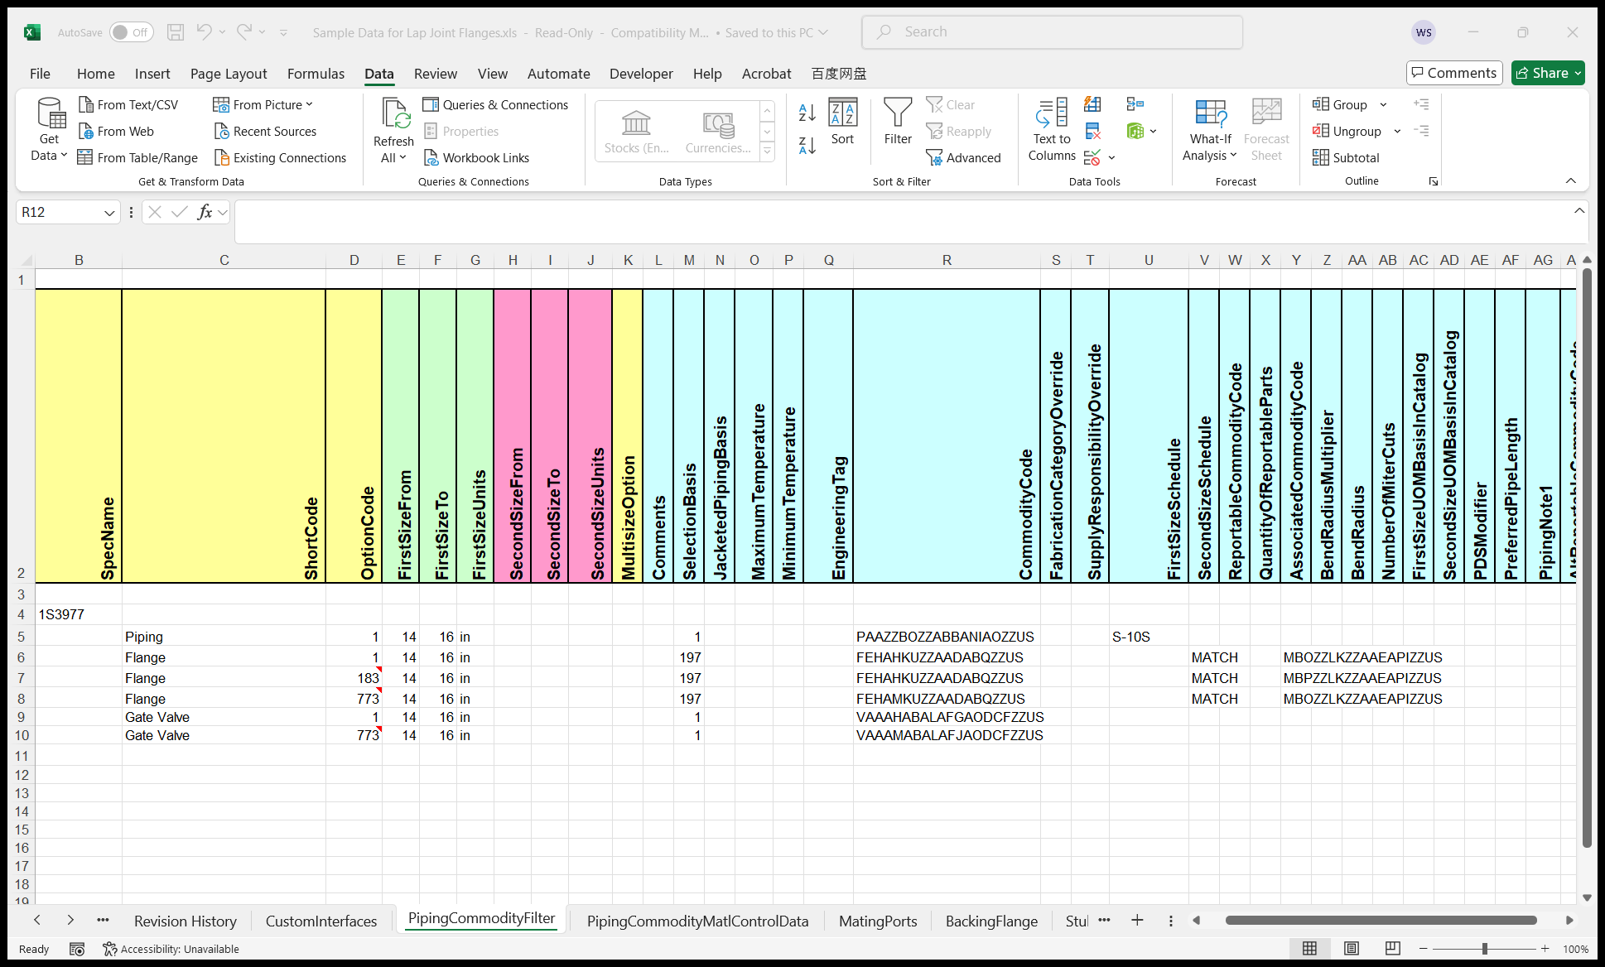The height and width of the screenshot is (967, 1605).
Task: Click Remove Duplicates icon
Action: [1092, 131]
